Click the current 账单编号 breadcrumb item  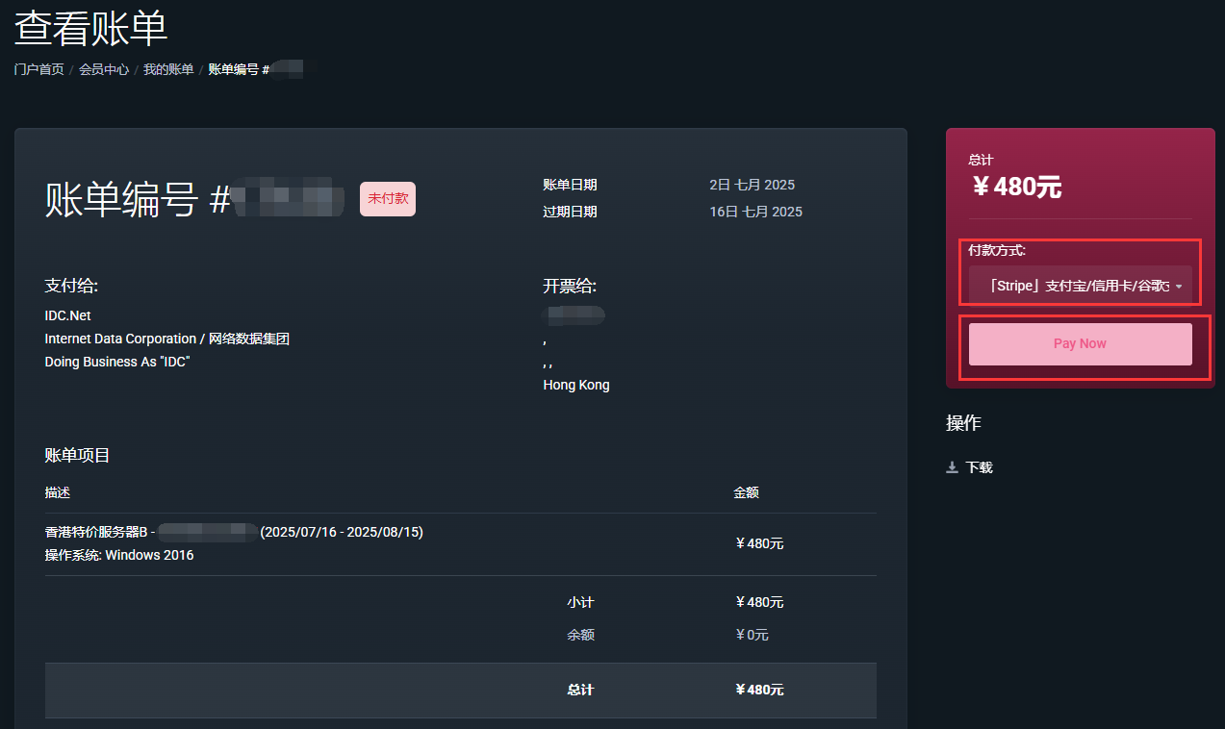[x=239, y=69]
